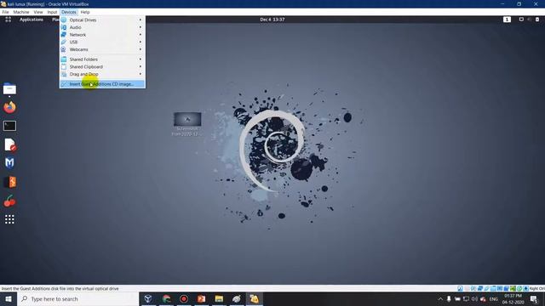Image resolution: width=545 pixels, height=306 pixels.
Task: Click the network status bar indicator
Action: [480, 288]
